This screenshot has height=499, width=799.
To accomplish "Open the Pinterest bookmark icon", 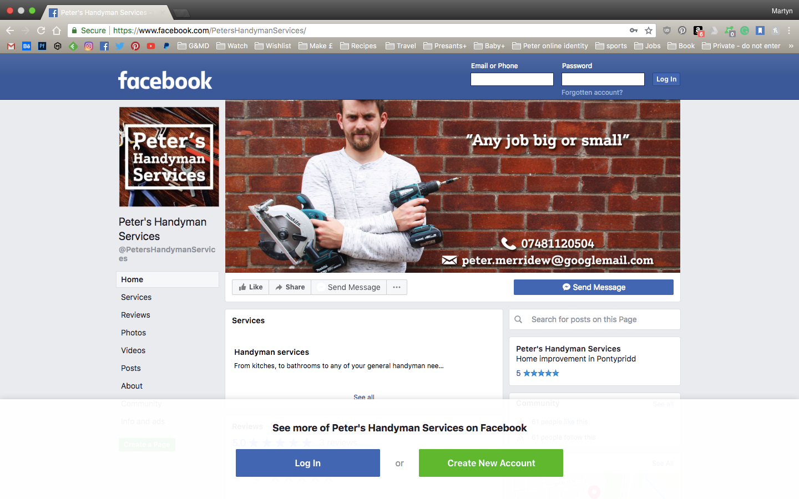I will 135,46.
